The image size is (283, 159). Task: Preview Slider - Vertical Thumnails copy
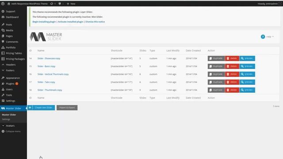247,74
